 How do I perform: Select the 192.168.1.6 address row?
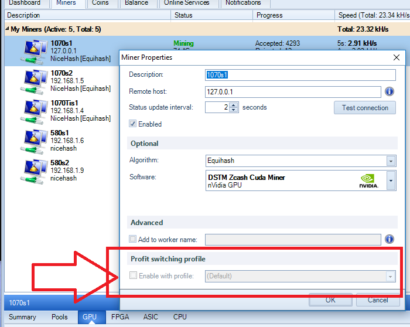[67, 141]
